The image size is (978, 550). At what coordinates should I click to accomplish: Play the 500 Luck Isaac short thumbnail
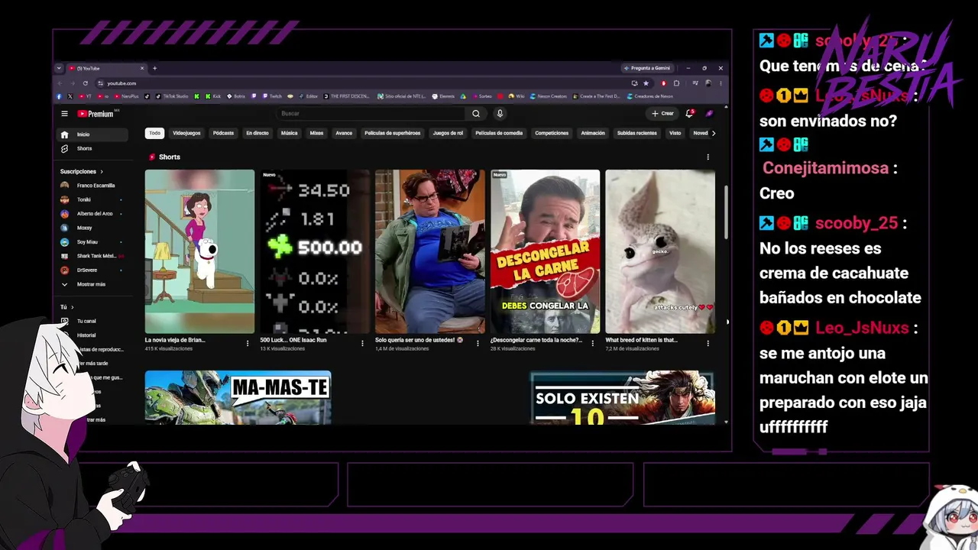(x=315, y=251)
